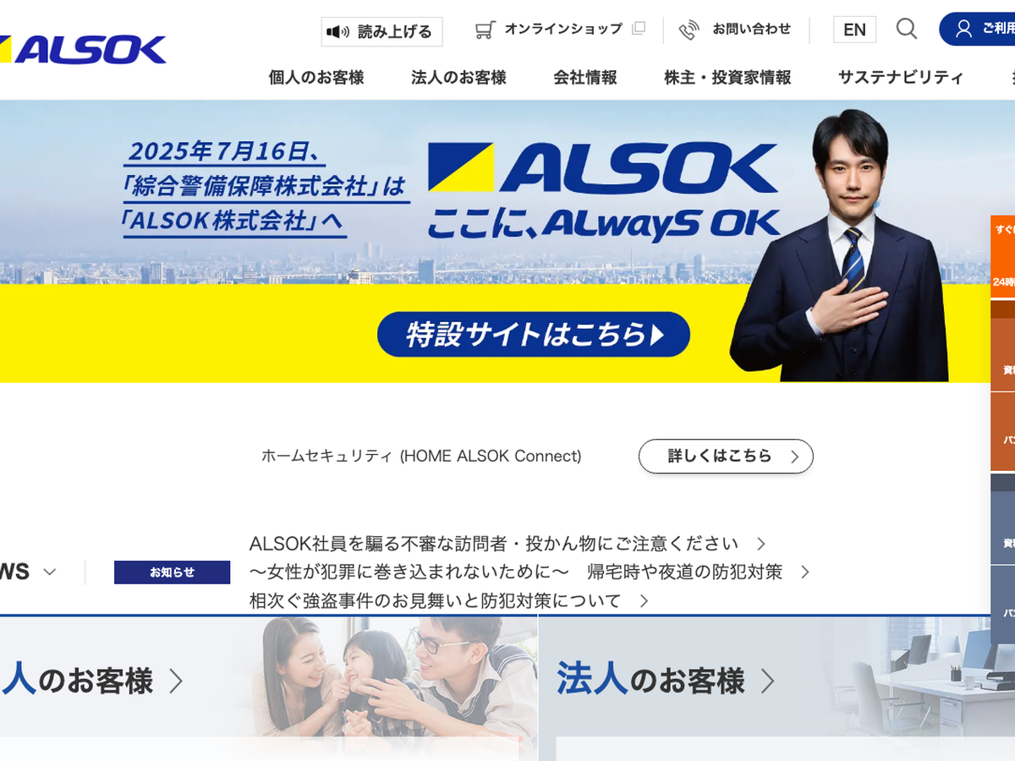The image size is (1015, 761).
Task: Open the 株主・投資家情報 menu
Action: coord(728,78)
